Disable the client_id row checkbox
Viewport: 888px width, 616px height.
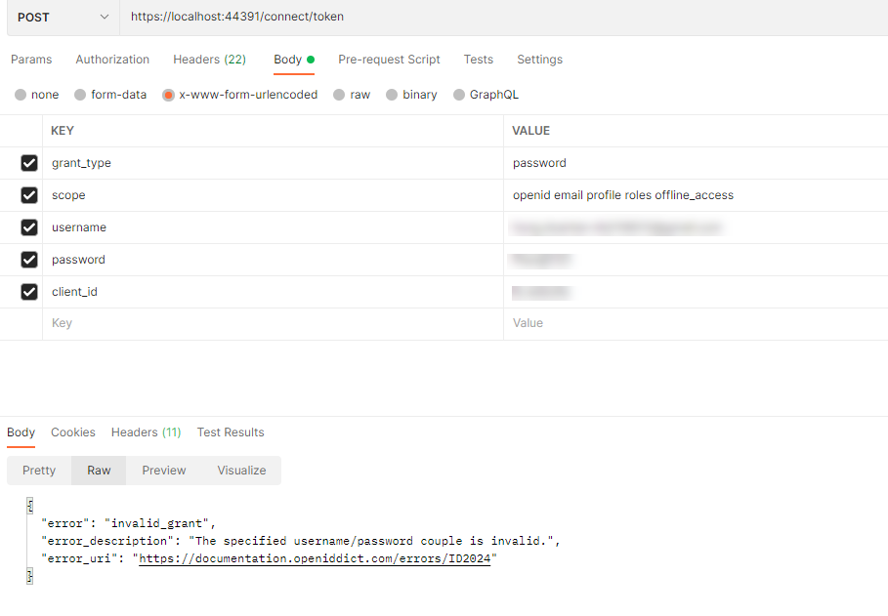click(x=29, y=292)
